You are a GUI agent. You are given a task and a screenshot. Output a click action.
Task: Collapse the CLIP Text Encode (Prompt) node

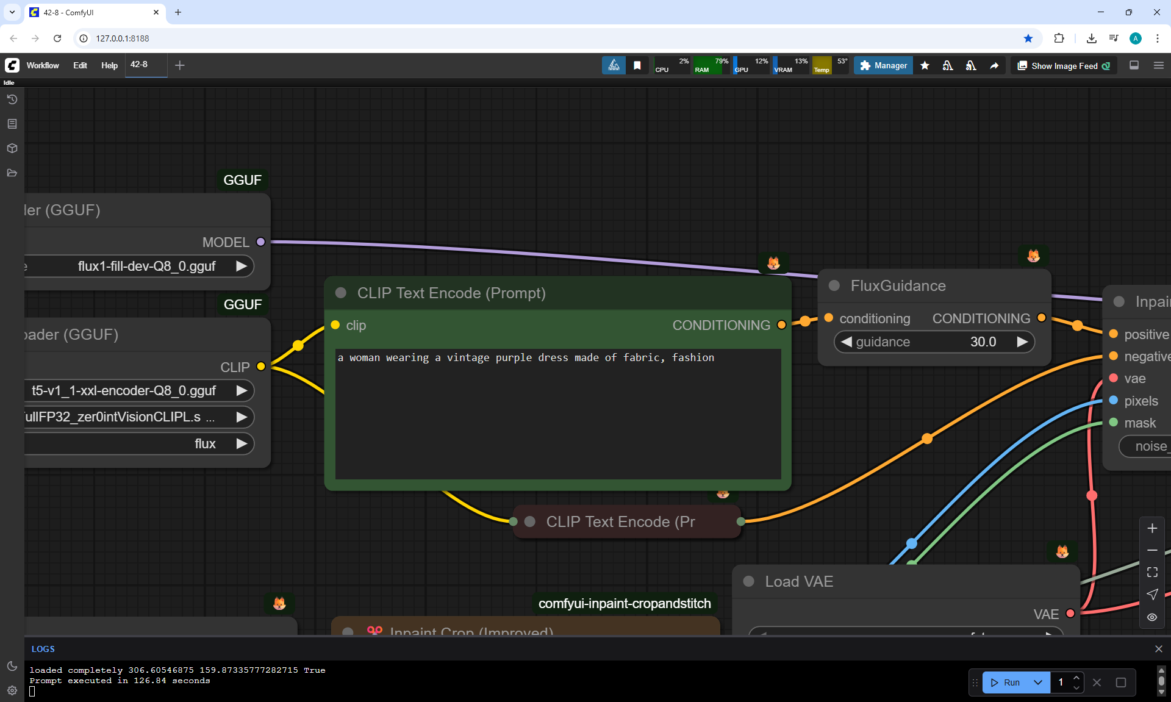(x=341, y=293)
